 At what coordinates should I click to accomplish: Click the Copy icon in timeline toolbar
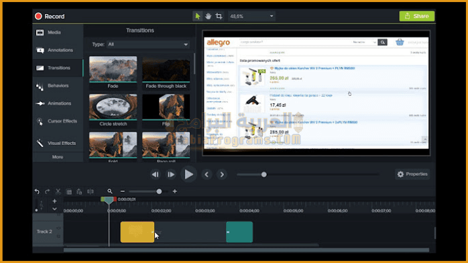tap(69, 192)
